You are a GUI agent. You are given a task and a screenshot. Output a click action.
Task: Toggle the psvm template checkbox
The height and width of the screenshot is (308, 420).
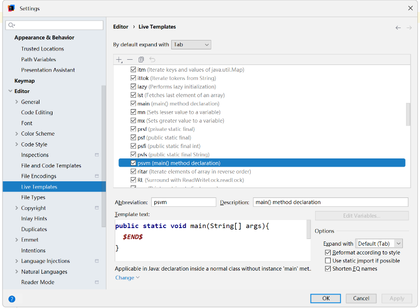[133, 163]
